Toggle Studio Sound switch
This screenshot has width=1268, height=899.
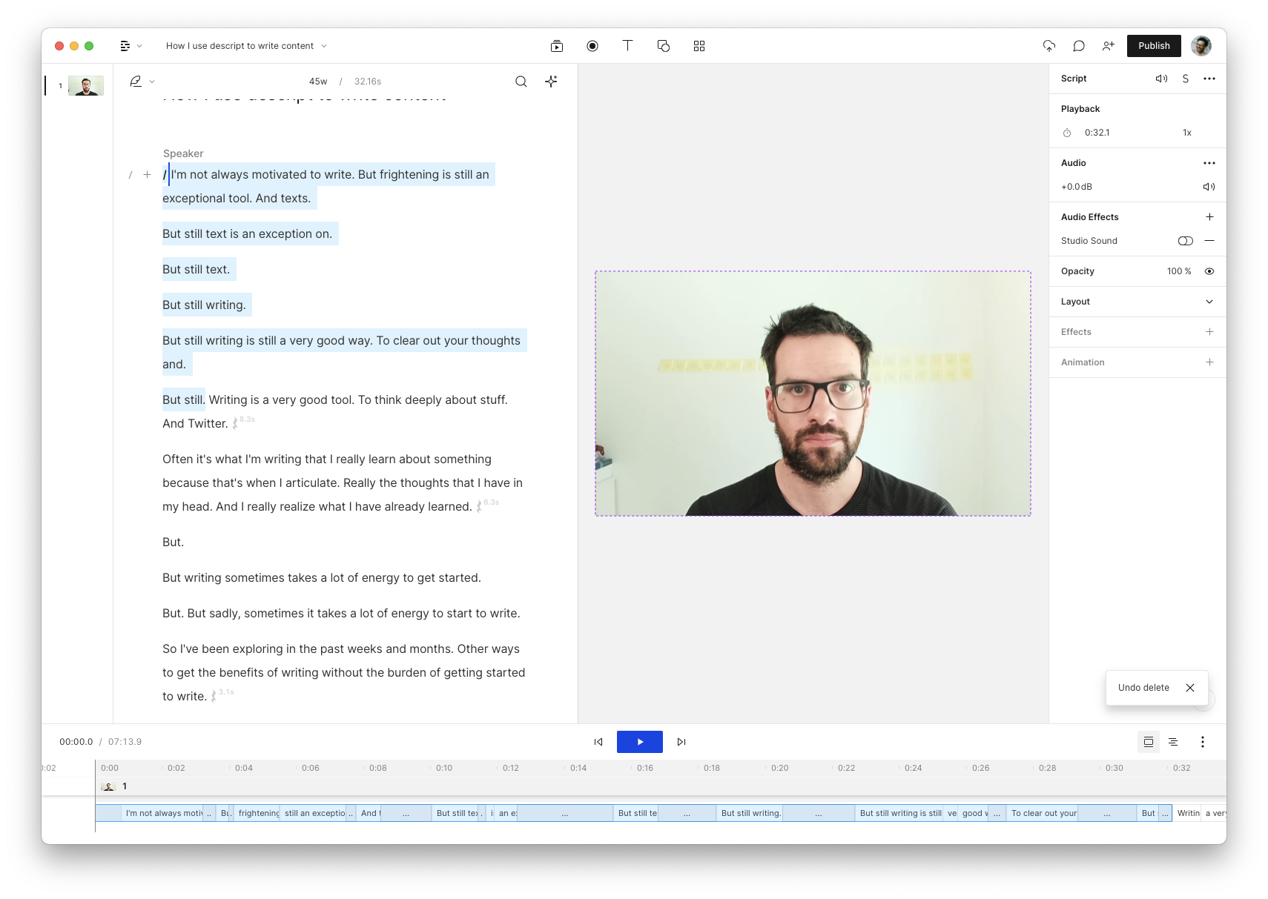click(1185, 241)
